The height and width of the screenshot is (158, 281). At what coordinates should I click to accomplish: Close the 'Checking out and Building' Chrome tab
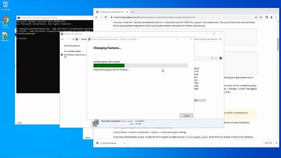point(127,12)
